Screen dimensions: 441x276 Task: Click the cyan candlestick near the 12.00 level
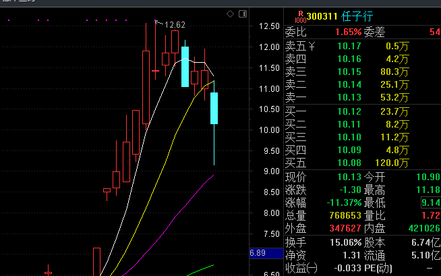[x=185, y=67]
